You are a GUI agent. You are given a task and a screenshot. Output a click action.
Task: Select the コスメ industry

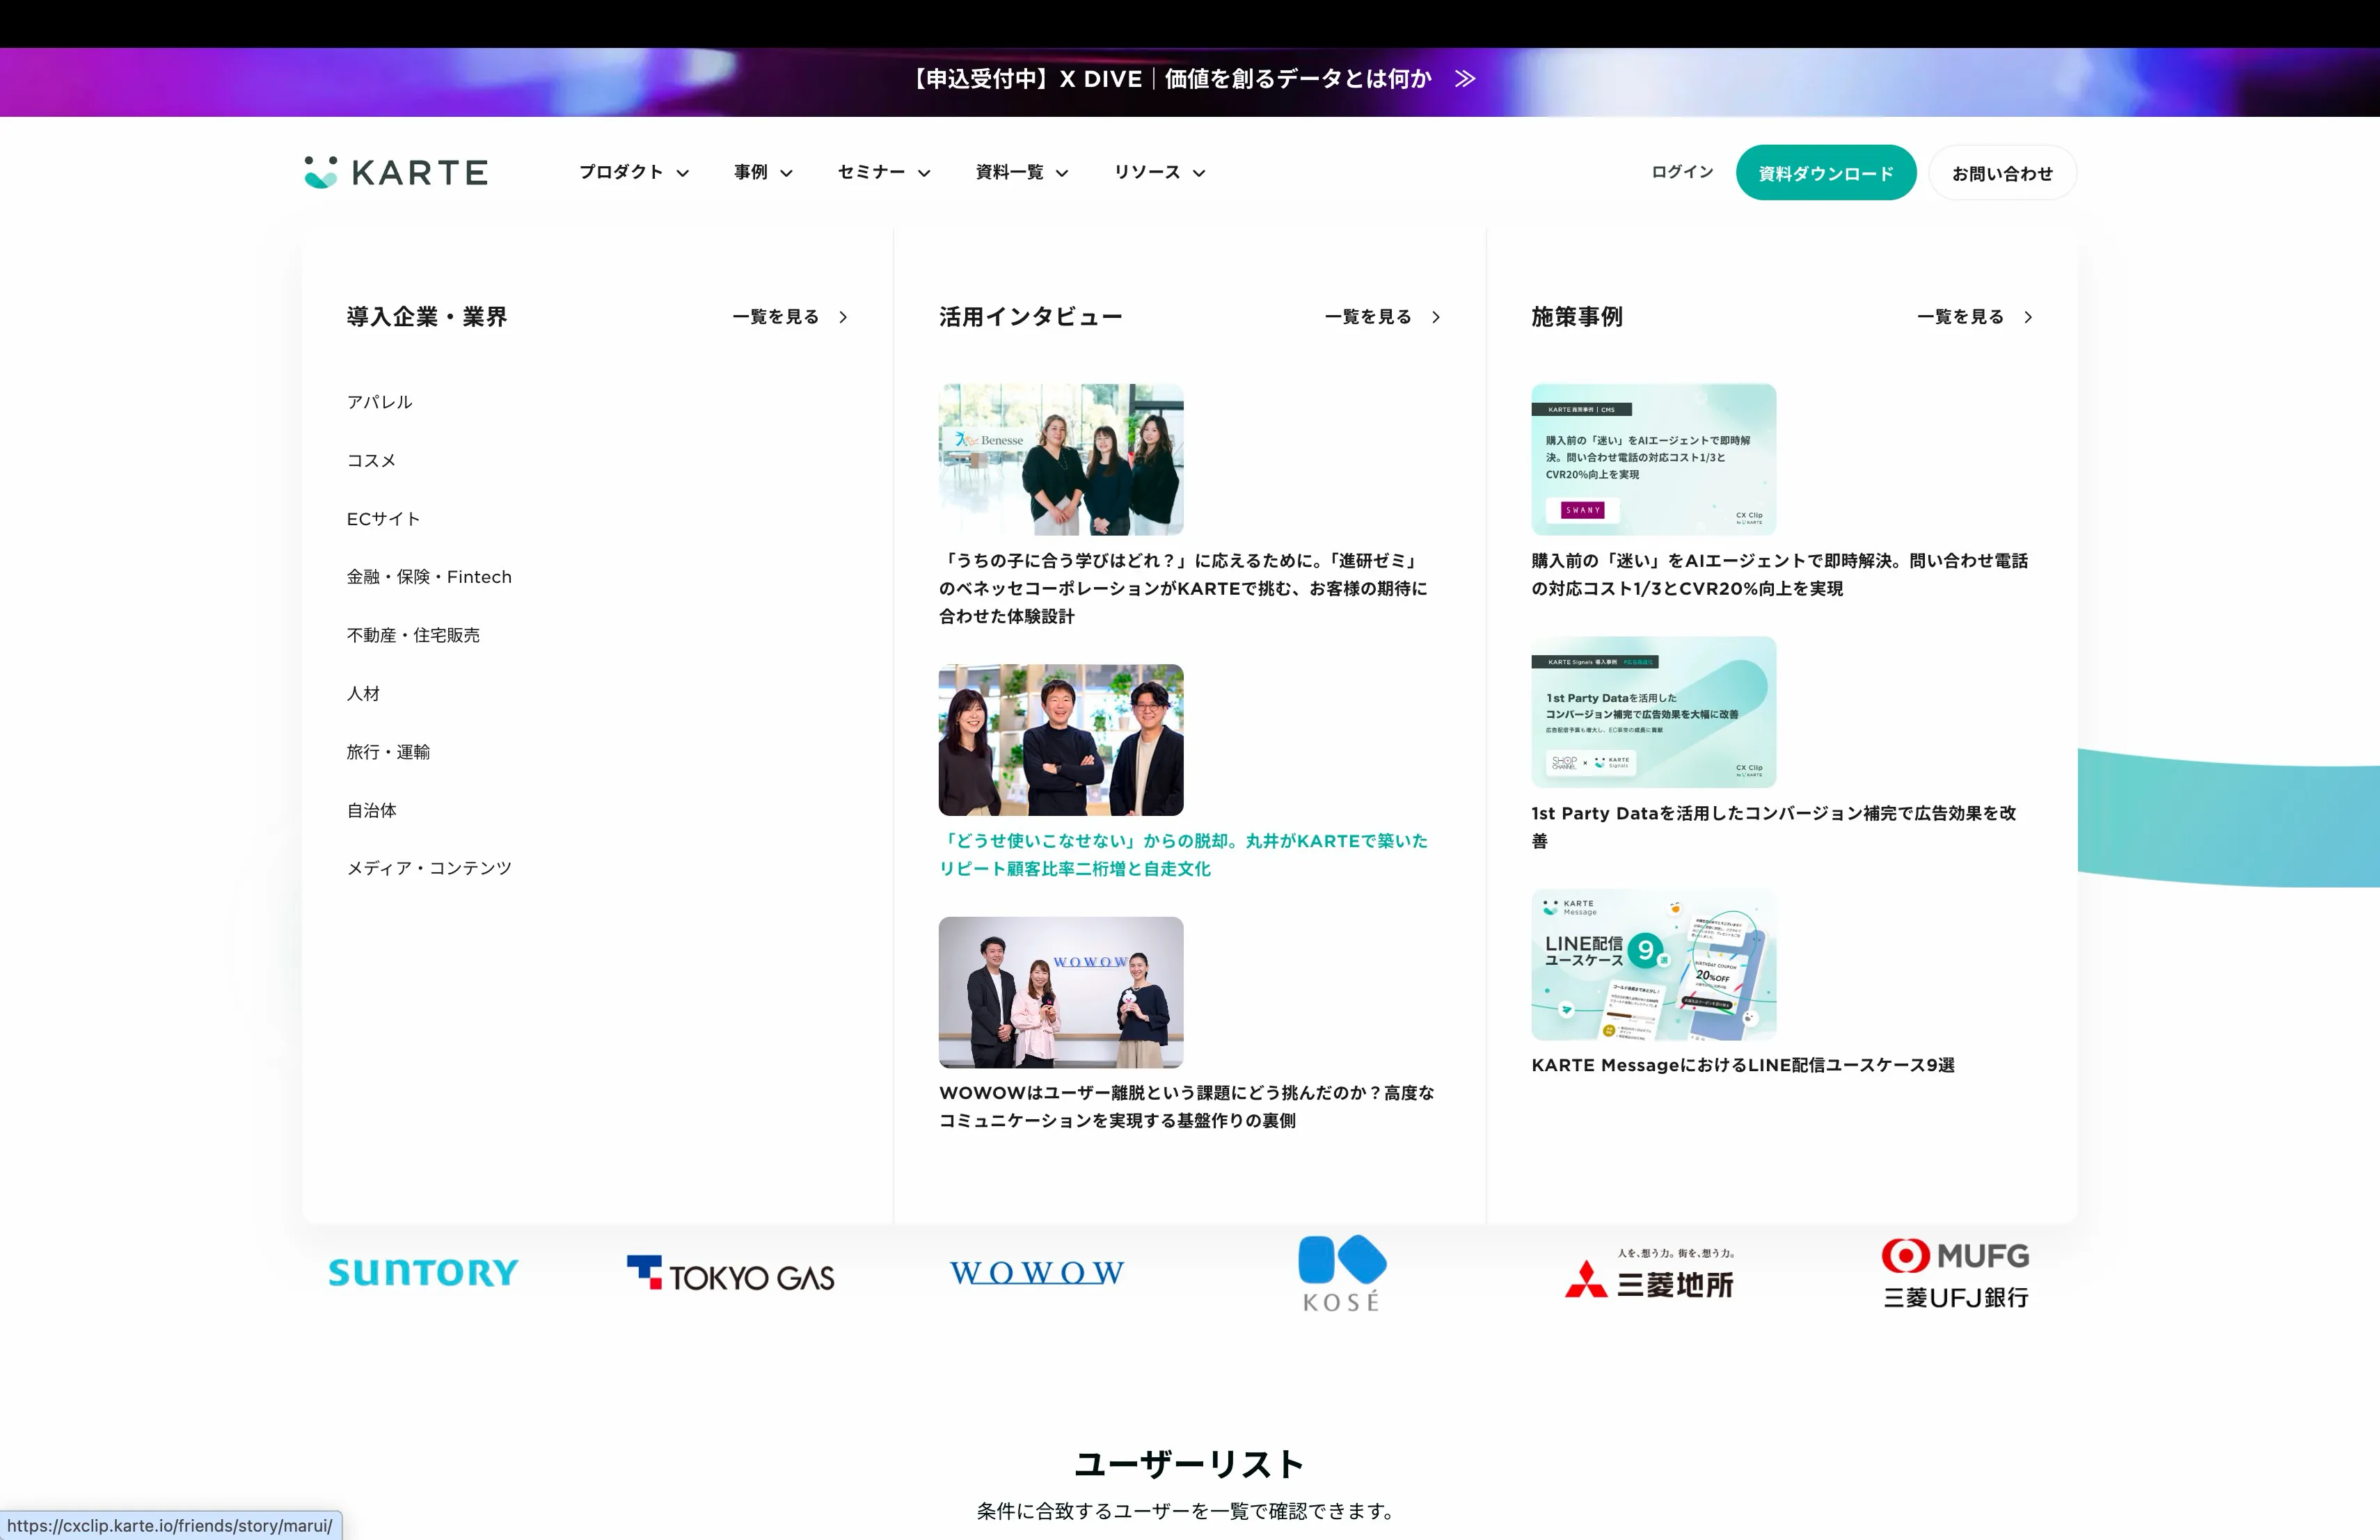(x=371, y=460)
